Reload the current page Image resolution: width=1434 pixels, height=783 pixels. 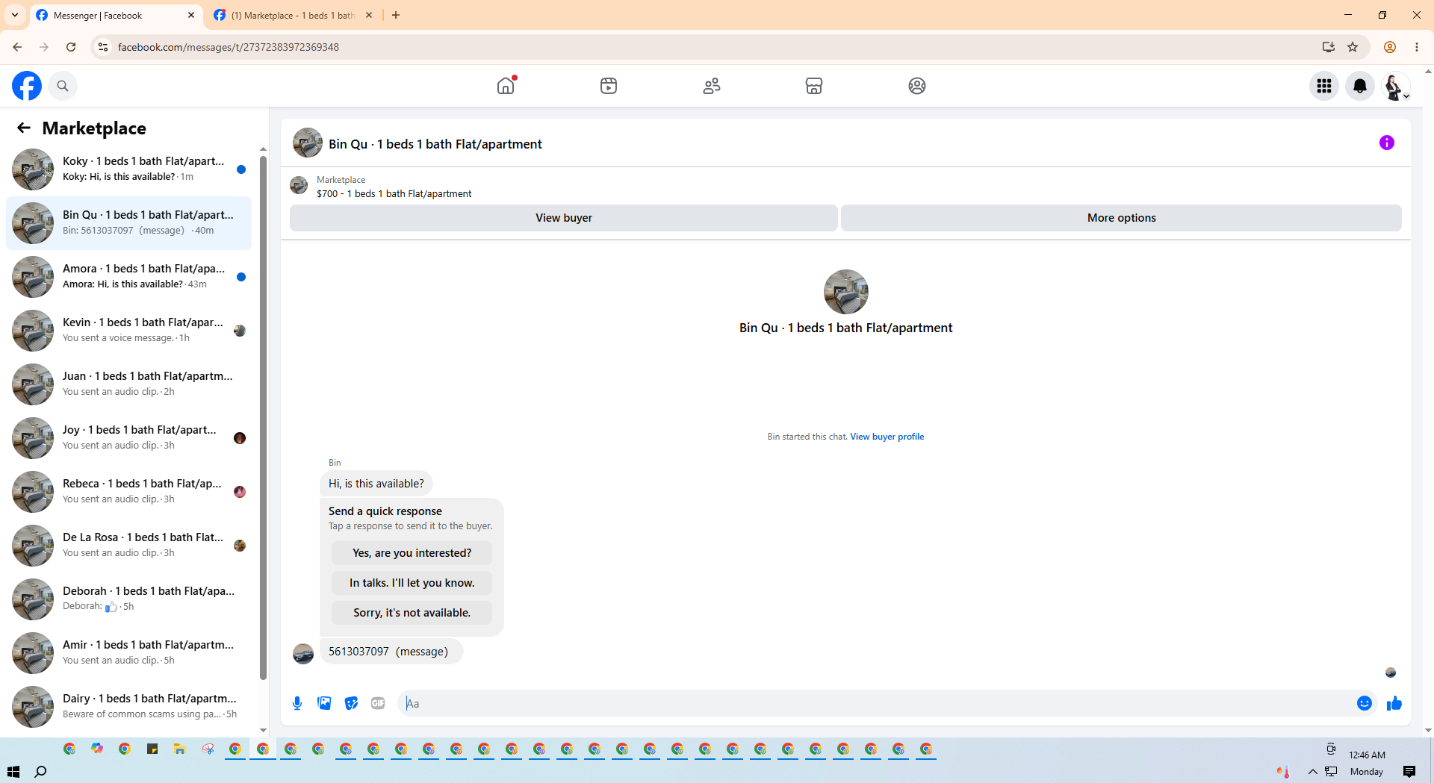coord(71,47)
